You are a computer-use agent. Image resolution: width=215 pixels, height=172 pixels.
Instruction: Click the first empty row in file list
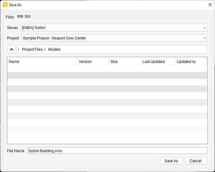coord(107,69)
